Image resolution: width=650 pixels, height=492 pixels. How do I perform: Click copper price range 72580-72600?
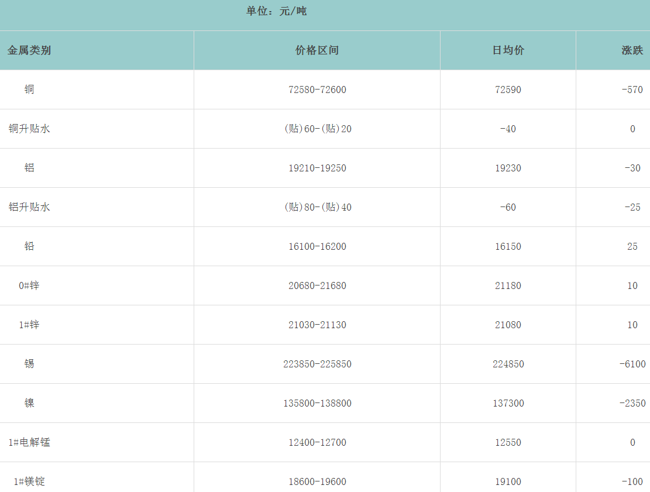click(x=317, y=90)
